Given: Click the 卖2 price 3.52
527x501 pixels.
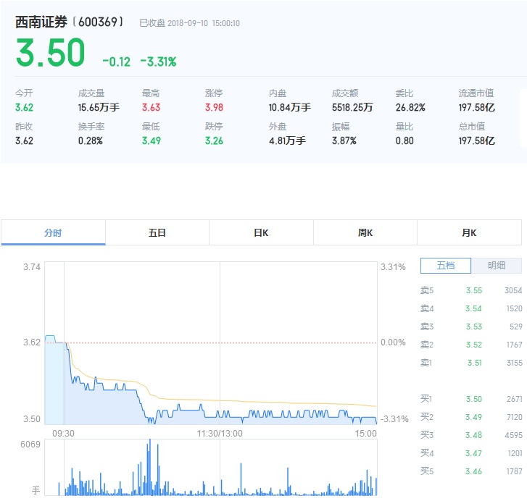Looking at the screenshot, I should [x=474, y=345].
